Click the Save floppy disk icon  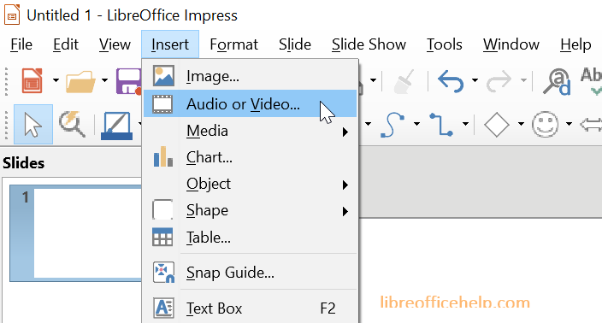(129, 81)
